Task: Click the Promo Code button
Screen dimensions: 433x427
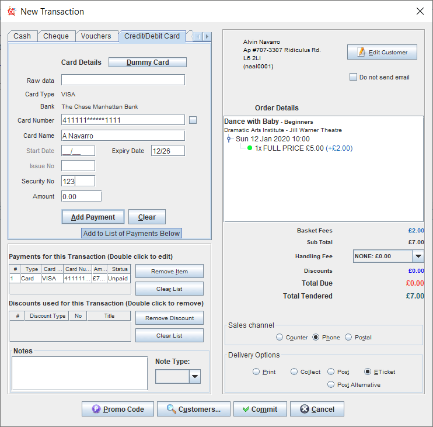Action: tap(117, 409)
